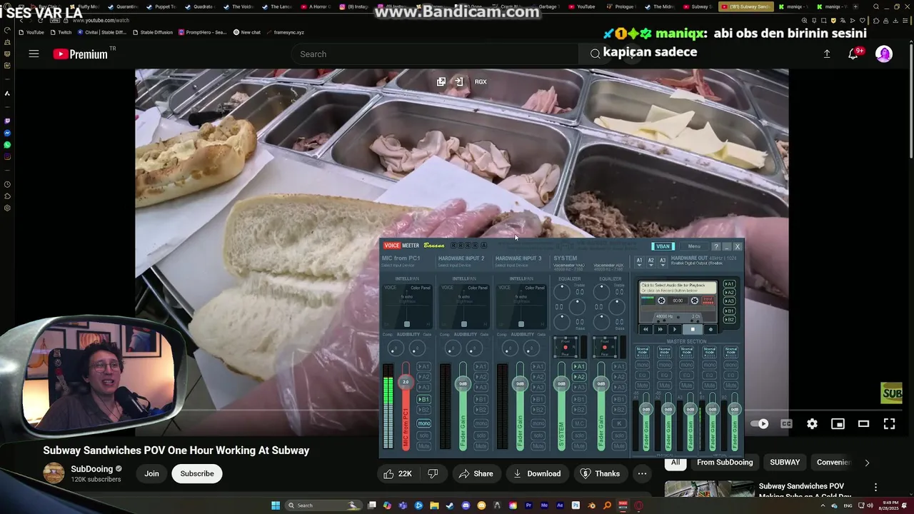Screen dimensions: 914x514
Task: Switch player to theater mode
Action: 863,423
